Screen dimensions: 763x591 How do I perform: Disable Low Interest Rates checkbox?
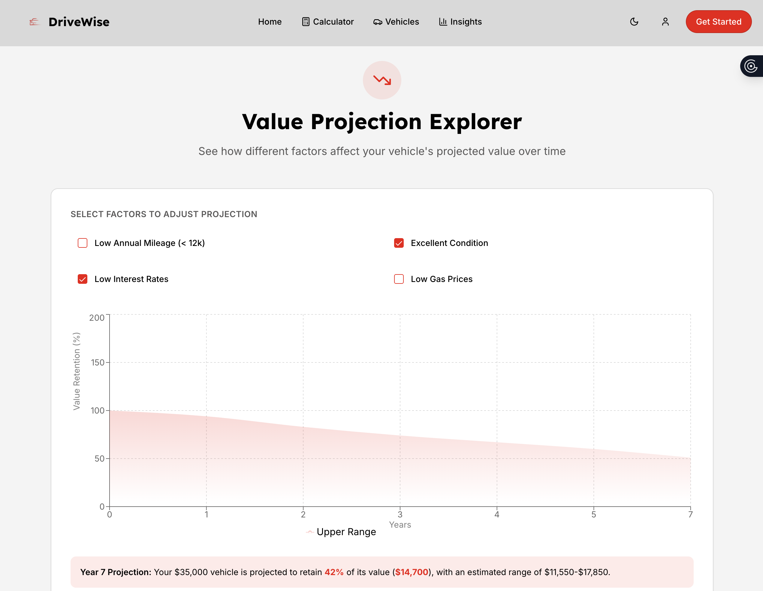(83, 279)
